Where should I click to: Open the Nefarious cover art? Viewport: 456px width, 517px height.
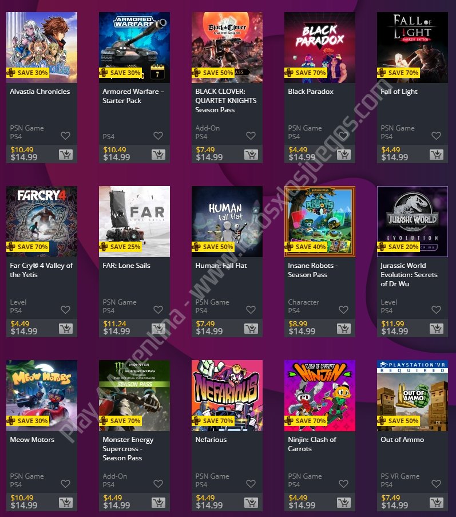pos(227,396)
